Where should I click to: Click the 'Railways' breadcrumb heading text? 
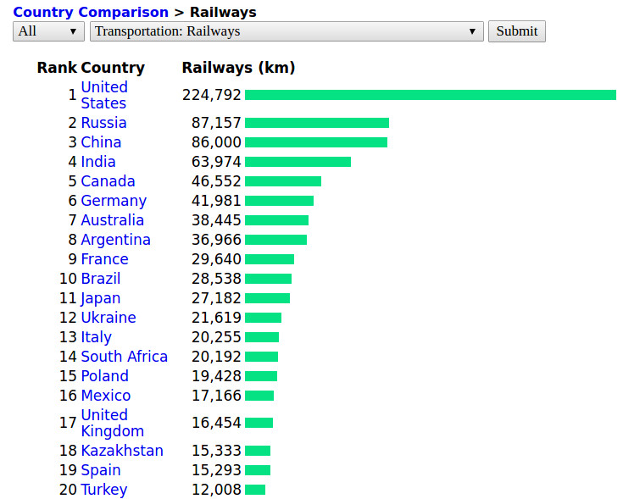point(223,12)
